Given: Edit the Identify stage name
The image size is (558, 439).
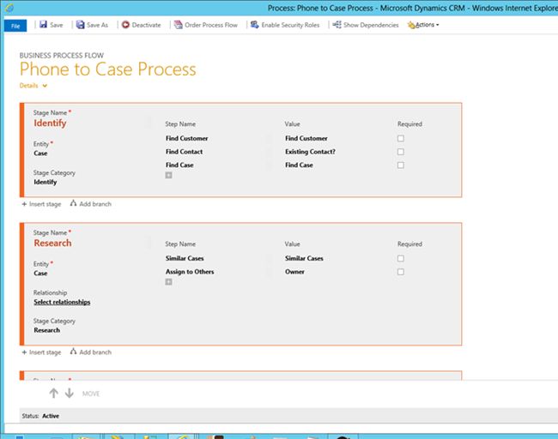Looking at the screenshot, I should point(50,123).
